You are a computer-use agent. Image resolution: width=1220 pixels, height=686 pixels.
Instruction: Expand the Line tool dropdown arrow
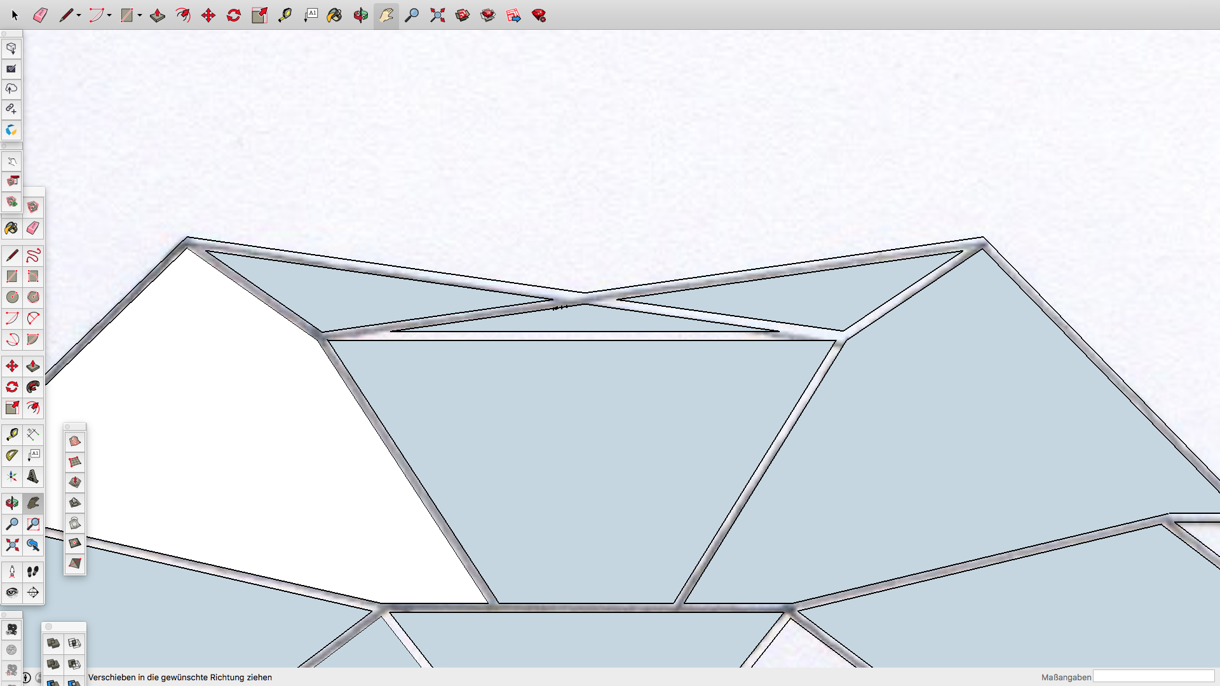point(79,15)
